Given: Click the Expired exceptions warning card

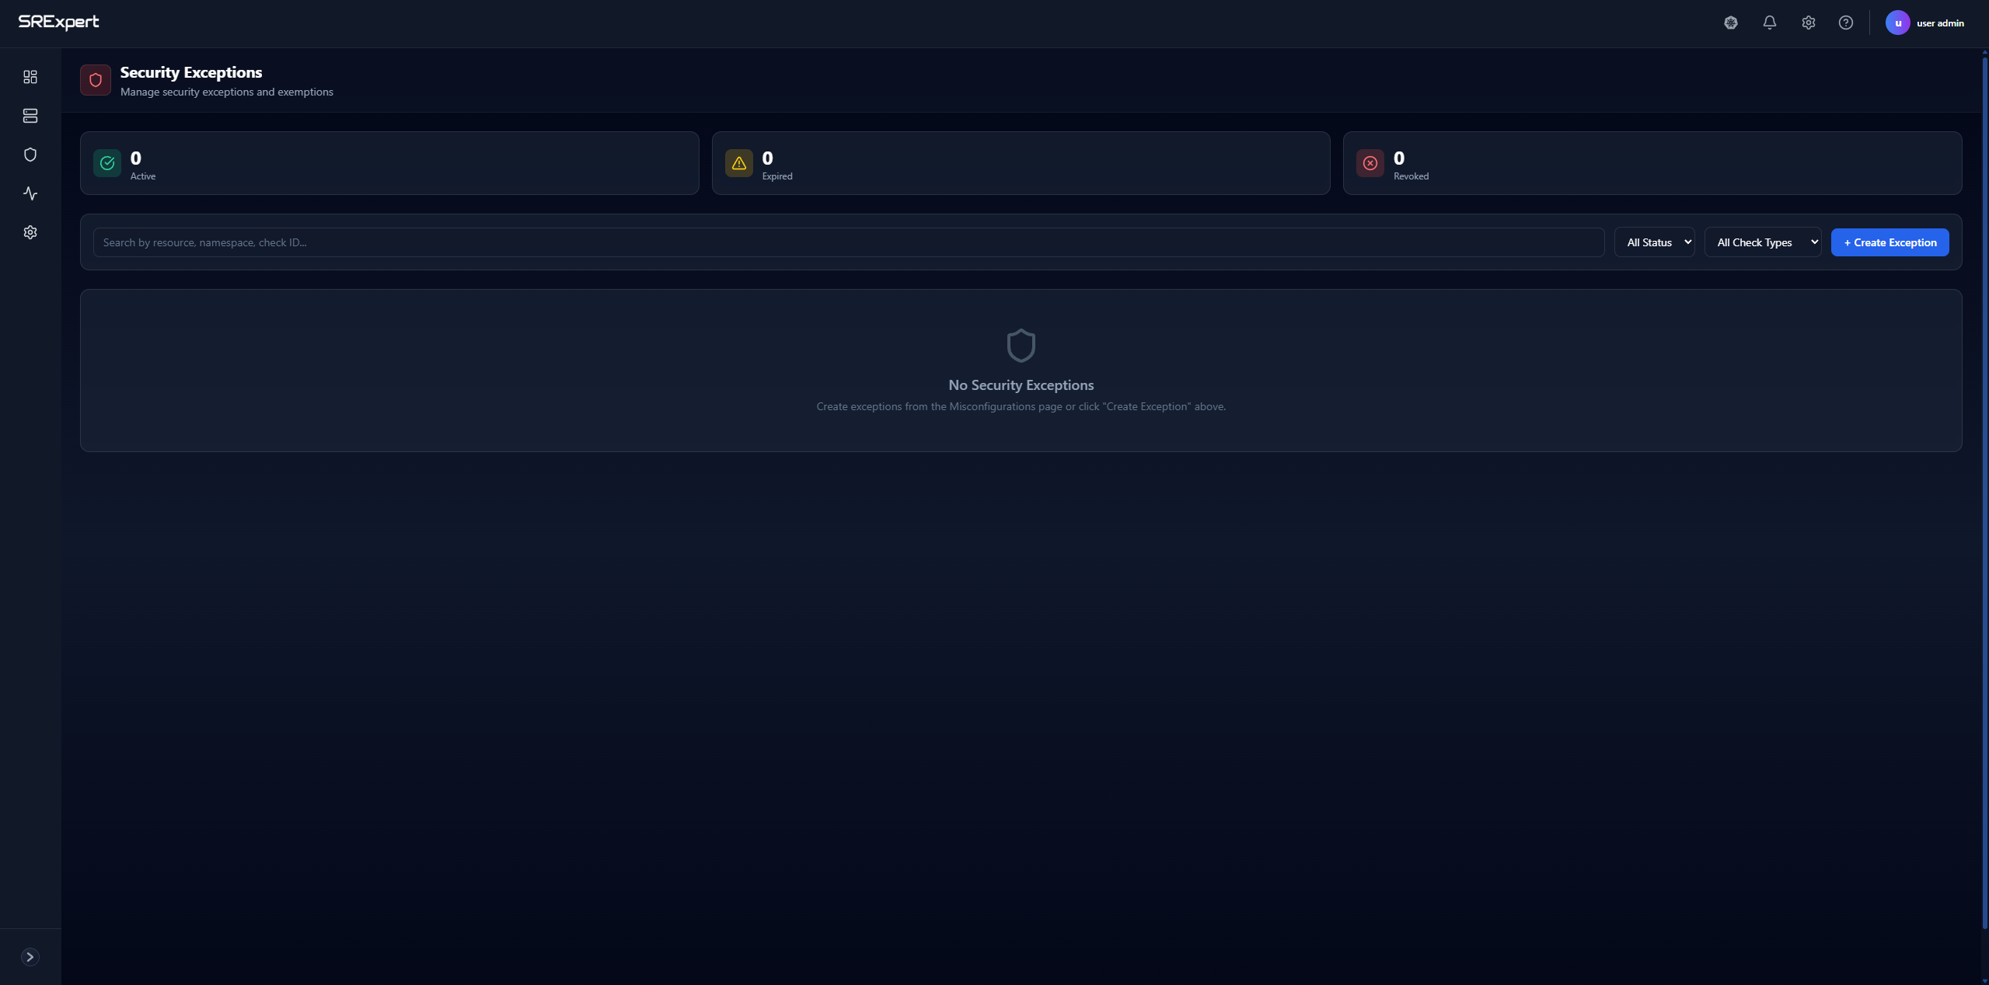Looking at the screenshot, I should (x=1021, y=163).
